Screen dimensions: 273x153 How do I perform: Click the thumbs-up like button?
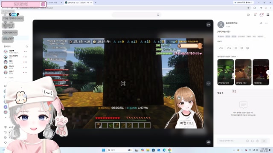(221, 48)
